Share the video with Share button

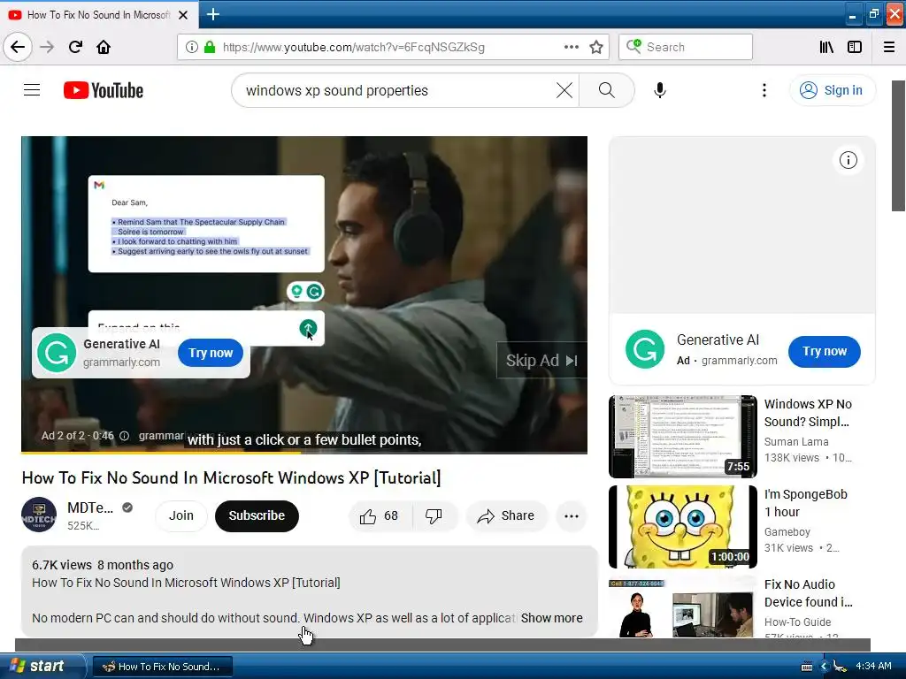[x=505, y=515]
